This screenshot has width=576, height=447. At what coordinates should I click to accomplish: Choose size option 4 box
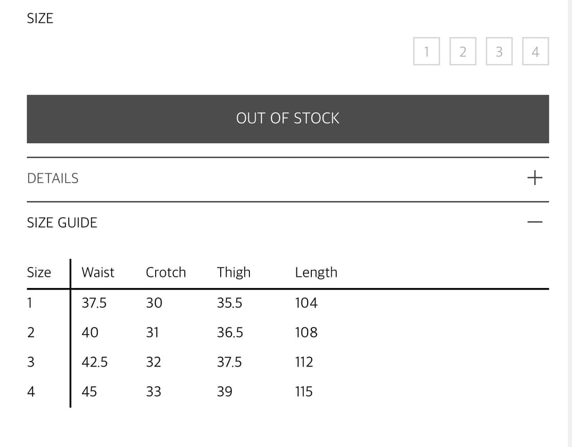click(x=535, y=51)
